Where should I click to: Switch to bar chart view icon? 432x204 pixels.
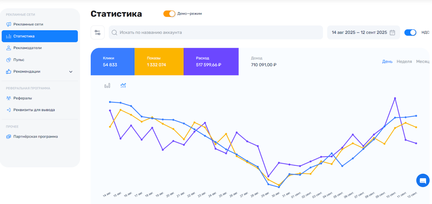coord(107,86)
